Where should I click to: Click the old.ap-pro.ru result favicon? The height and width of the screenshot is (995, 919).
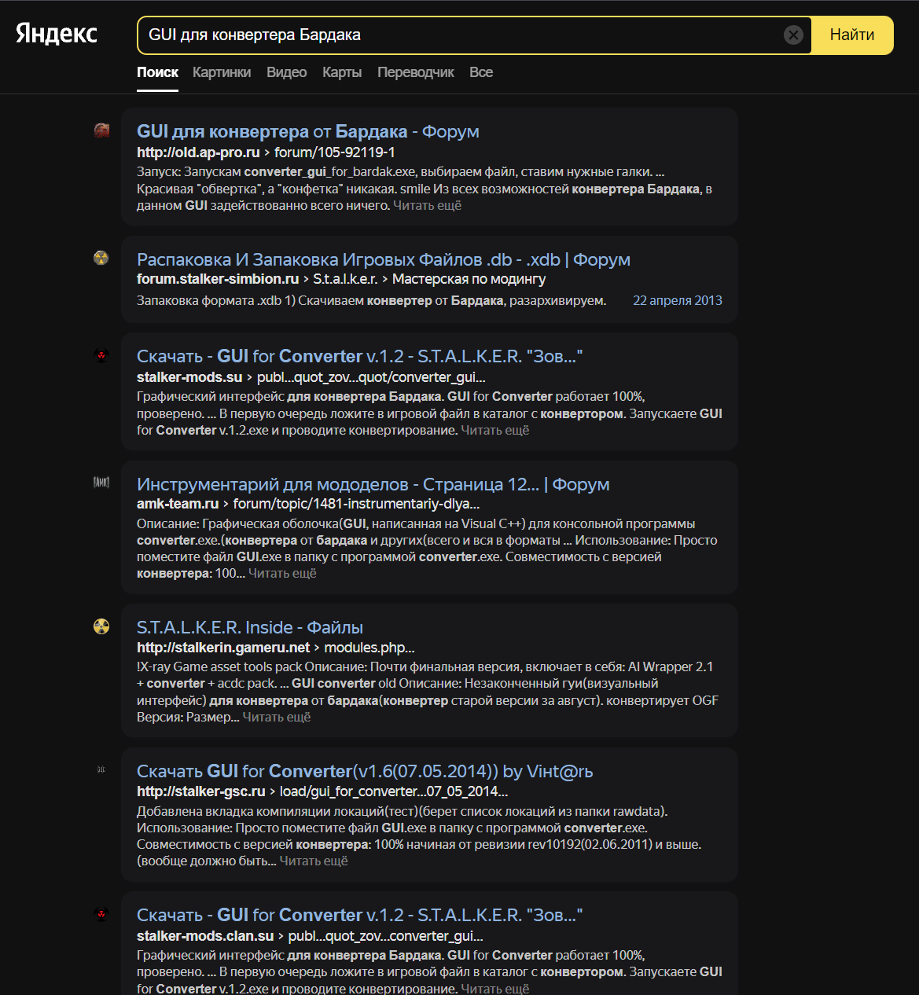click(x=101, y=130)
